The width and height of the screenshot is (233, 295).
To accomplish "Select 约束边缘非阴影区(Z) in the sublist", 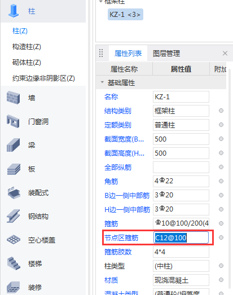I will [x=43, y=78].
